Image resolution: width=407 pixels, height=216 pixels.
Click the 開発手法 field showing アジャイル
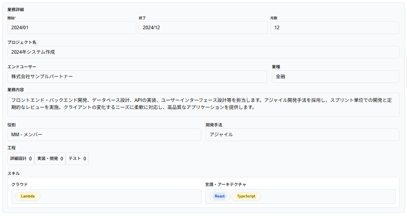pyautogui.click(x=302, y=135)
